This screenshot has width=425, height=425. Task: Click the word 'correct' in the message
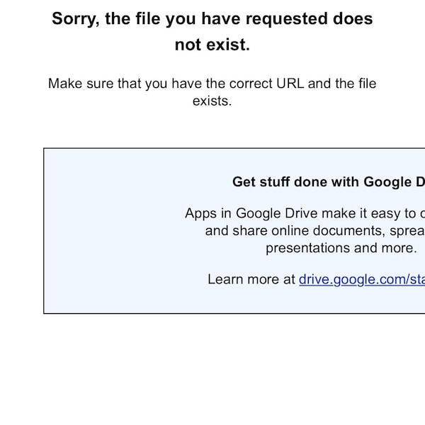[251, 84]
